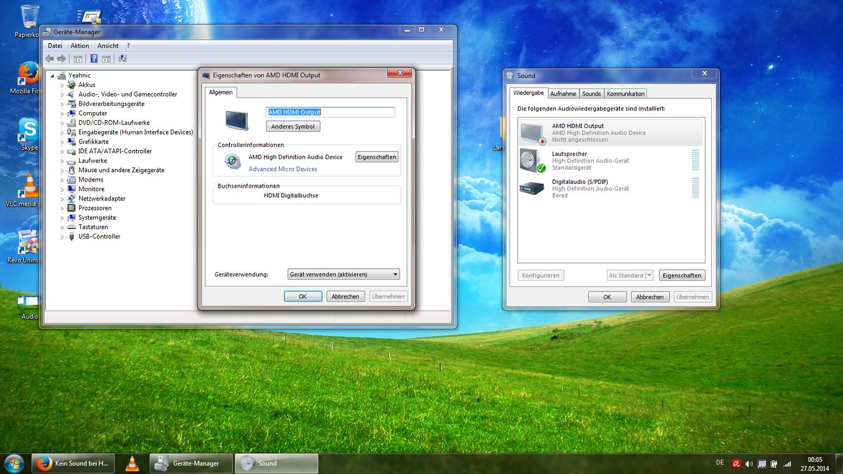The height and width of the screenshot is (474, 843).
Task: Open Skype desktop shortcut
Action: 28,134
